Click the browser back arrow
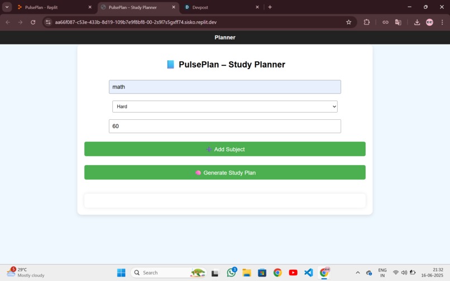 click(x=8, y=22)
